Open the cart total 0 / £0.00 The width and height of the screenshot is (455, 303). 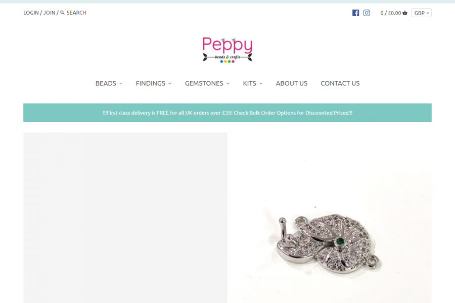[391, 13]
